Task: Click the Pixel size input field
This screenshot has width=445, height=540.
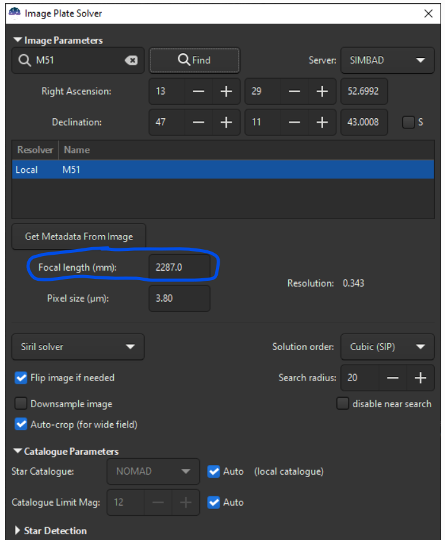Action: coord(178,298)
